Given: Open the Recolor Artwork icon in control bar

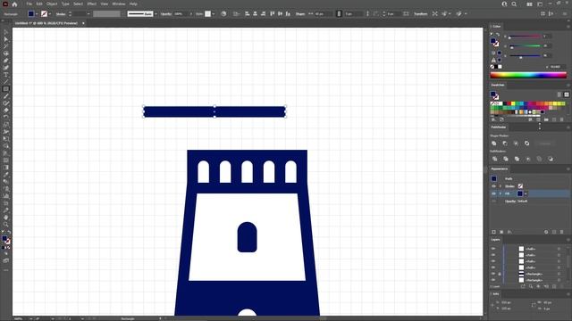Looking at the screenshot, I should point(223,14).
